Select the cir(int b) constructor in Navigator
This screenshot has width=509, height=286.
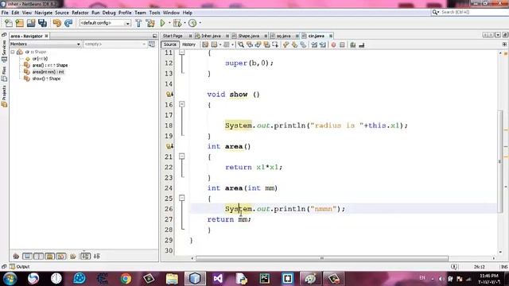(40, 59)
